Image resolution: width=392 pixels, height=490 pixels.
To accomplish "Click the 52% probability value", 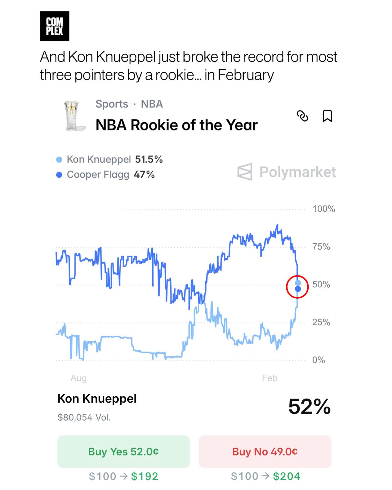I will tap(309, 407).
